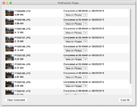
Task: Expand dropdown arrow for P1050194.JPG upload
Action: 86,68
